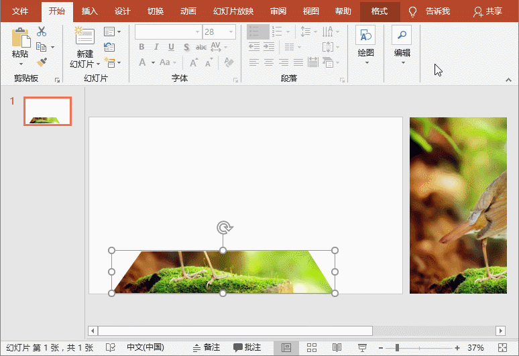Open the font name dropdown
Viewport: 519px width, 356px height.
(197, 32)
